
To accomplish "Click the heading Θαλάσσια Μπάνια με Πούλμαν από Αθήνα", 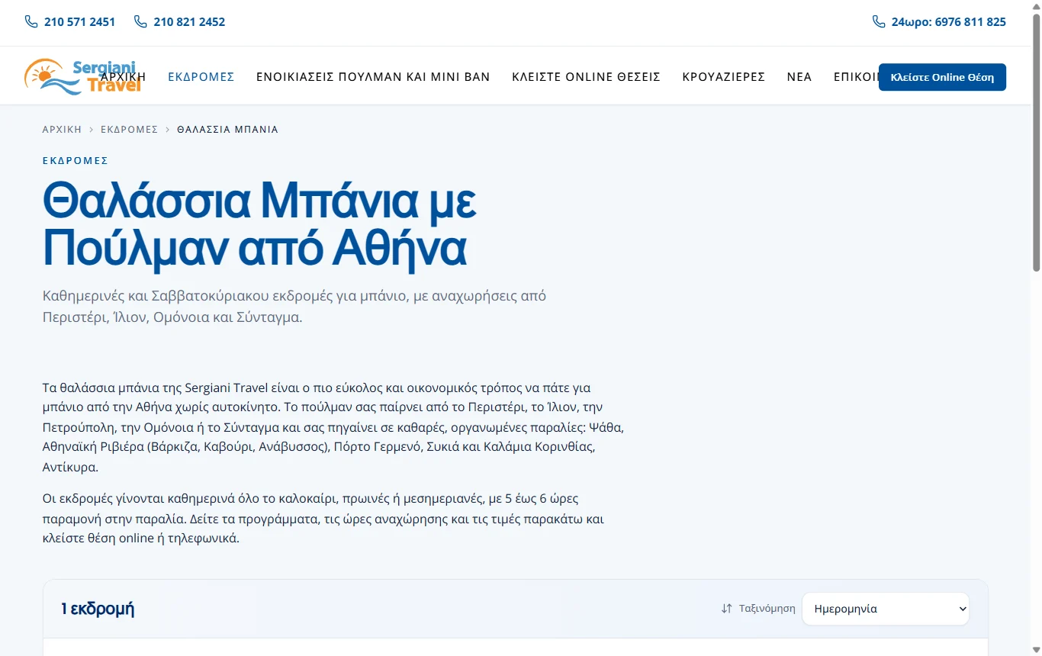I will point(260,225).
